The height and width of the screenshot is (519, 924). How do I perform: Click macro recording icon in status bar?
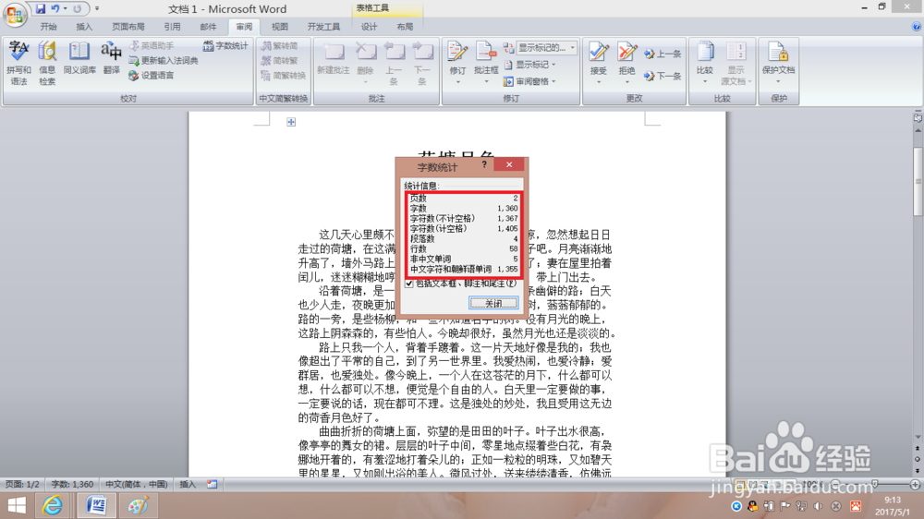tap(213, 484)
